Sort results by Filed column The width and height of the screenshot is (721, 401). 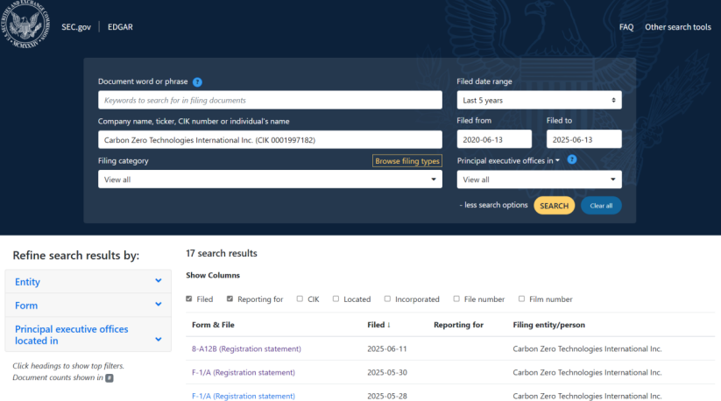(378, 325)
